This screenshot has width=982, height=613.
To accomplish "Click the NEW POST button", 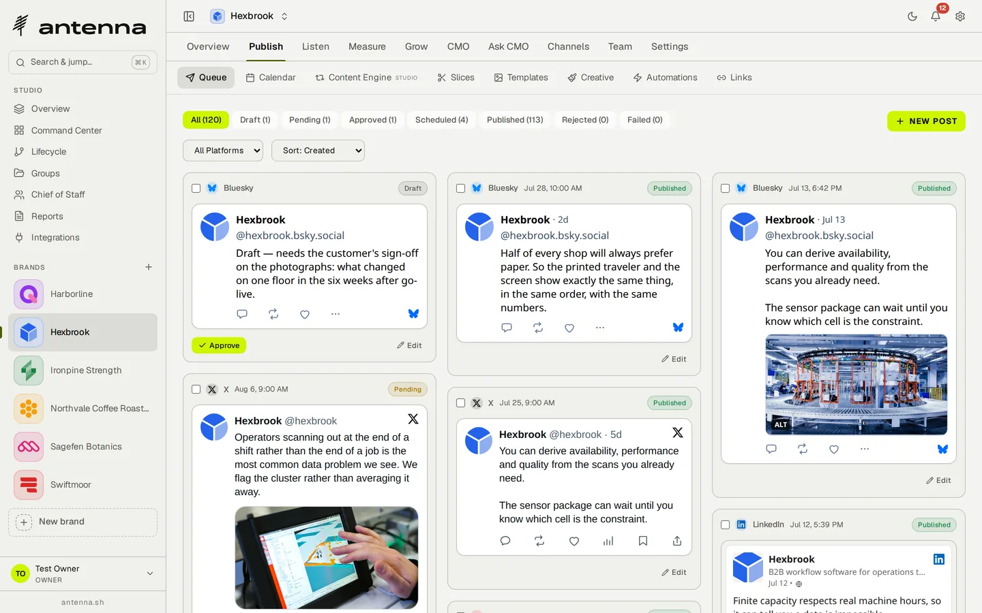I will click(x=926, y=121).
